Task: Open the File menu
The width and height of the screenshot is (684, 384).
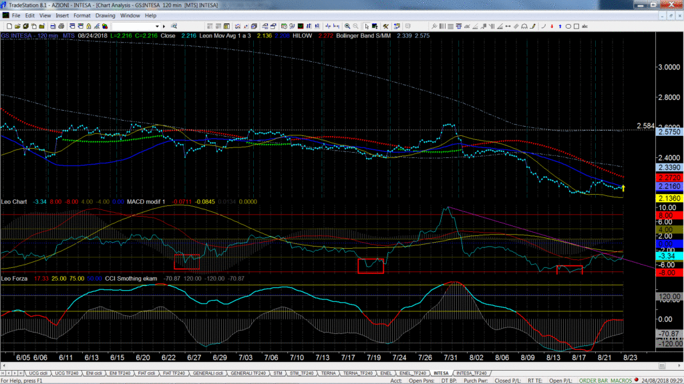Action: (x=16, y=16)
